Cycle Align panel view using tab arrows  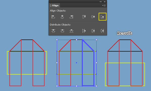[51, 5]
